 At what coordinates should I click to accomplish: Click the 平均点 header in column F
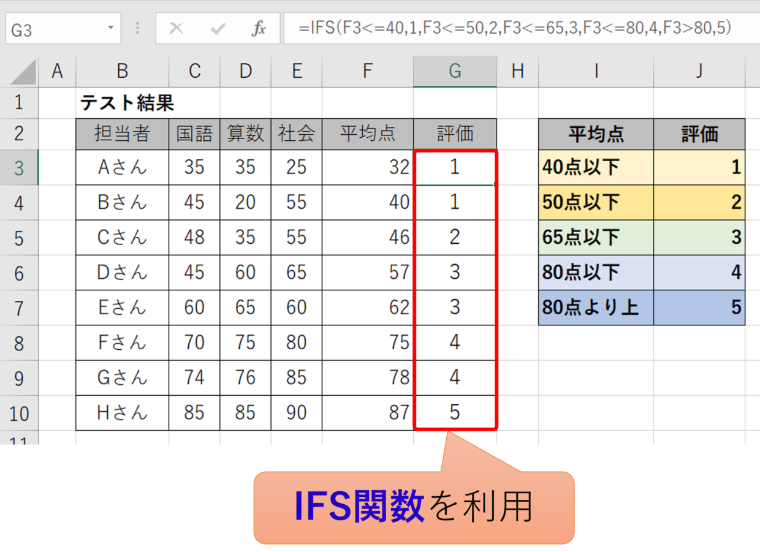coord(368,134)
